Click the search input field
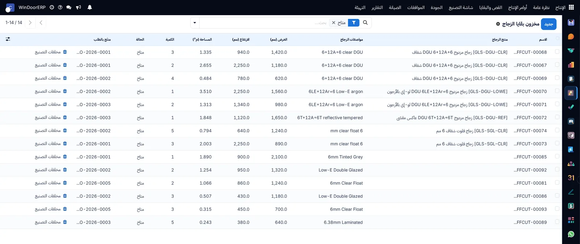 coord(264,23)
